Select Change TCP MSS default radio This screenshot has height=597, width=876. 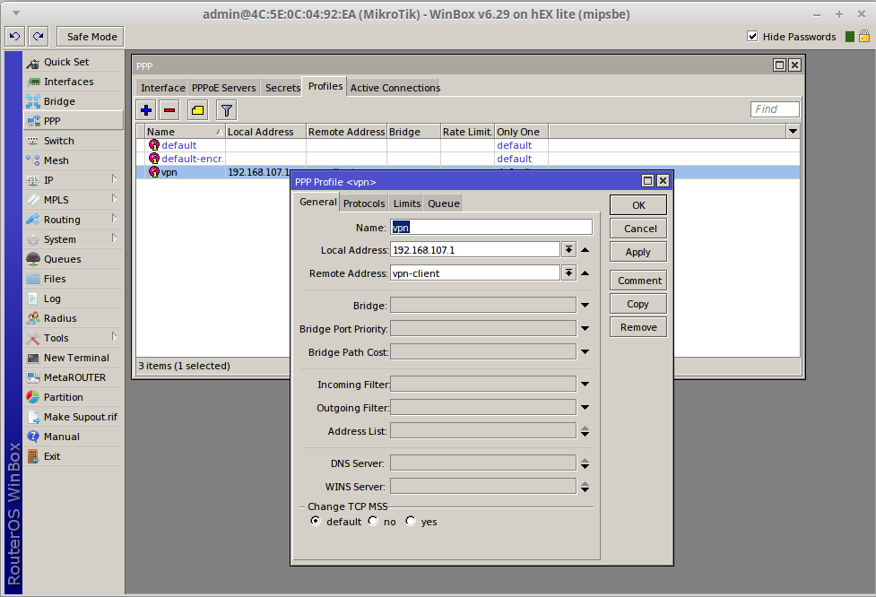pos(316,521)
